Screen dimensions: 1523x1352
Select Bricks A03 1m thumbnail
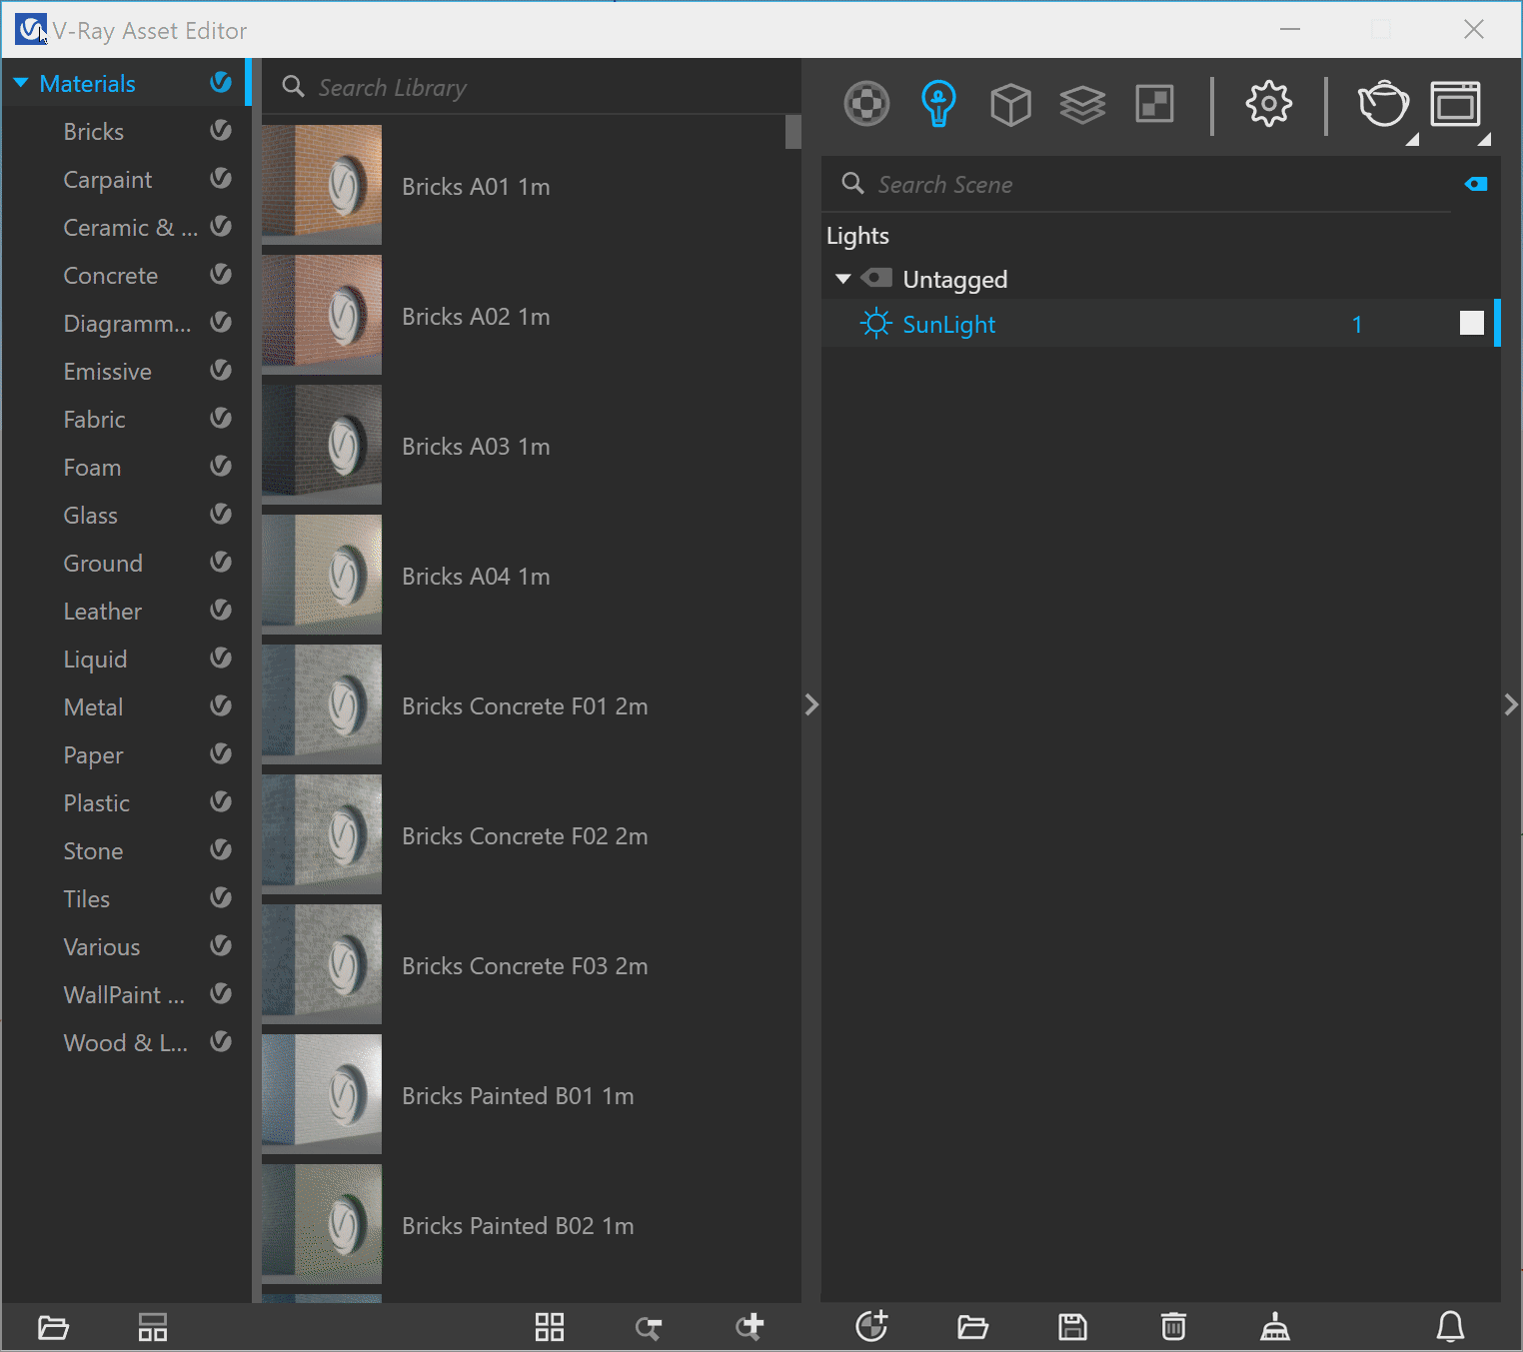pos(322,445)
